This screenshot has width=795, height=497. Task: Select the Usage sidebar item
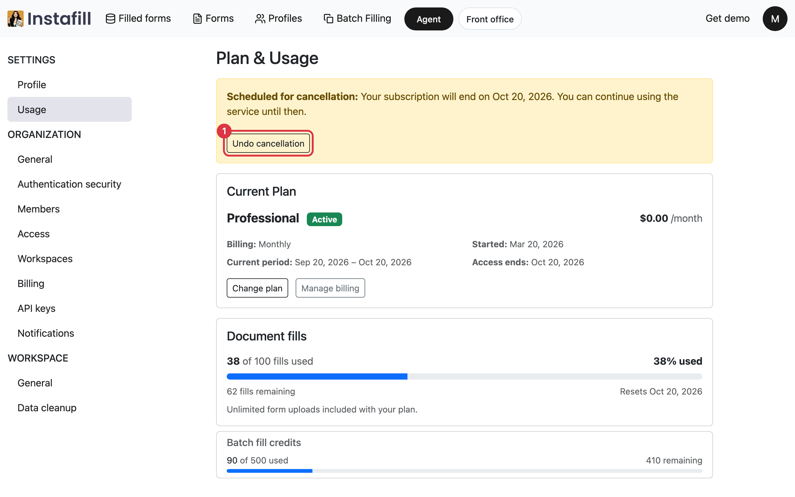click(x=69, y=109)
